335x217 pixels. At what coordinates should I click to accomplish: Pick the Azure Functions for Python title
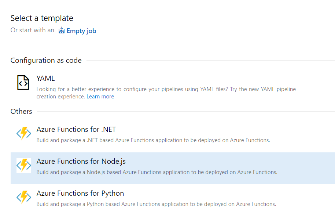coord(80,193)
